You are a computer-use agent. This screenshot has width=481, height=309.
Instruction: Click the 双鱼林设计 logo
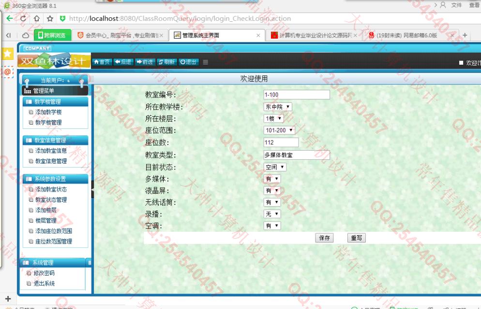[54, 61]
